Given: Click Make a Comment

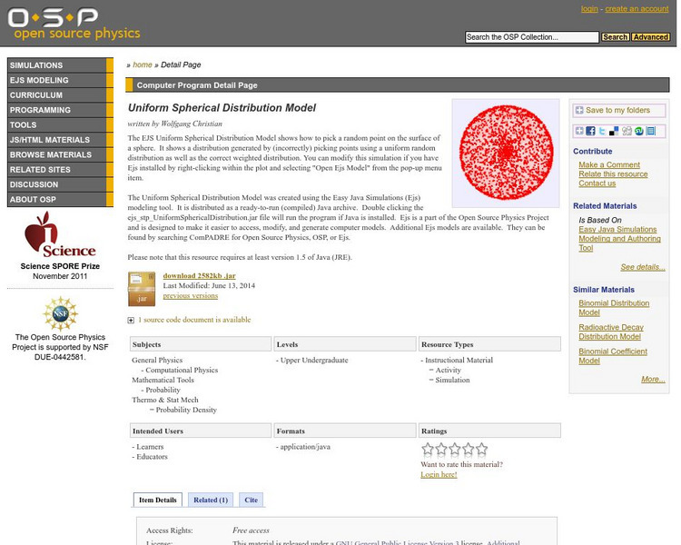Looking at the screenshot, I should [609, 164].
